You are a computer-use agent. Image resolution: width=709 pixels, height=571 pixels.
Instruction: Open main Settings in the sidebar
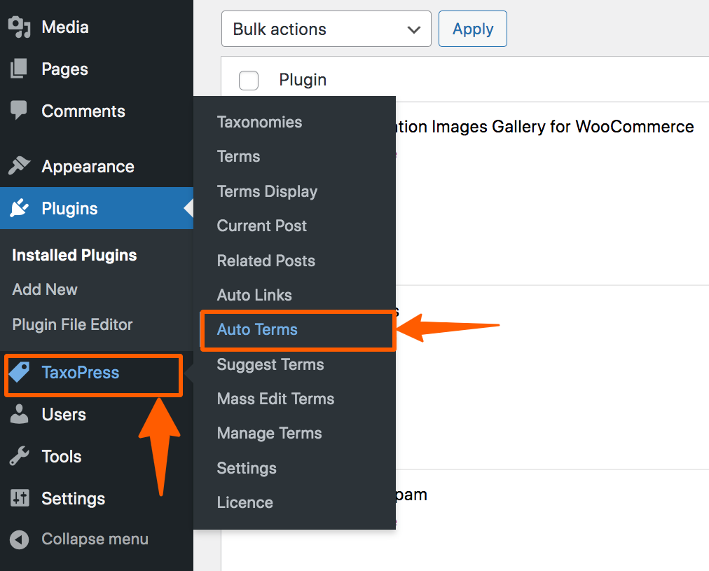74,499
